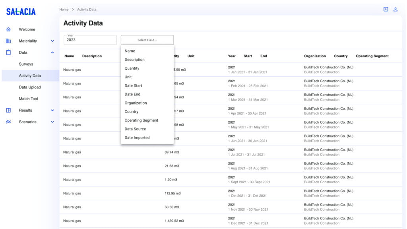Expand the Materiality menu chevron

[52, 41]
